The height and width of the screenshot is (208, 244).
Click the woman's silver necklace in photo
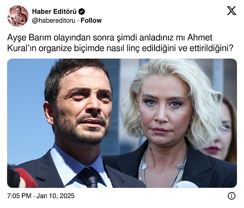click(162, 167)
